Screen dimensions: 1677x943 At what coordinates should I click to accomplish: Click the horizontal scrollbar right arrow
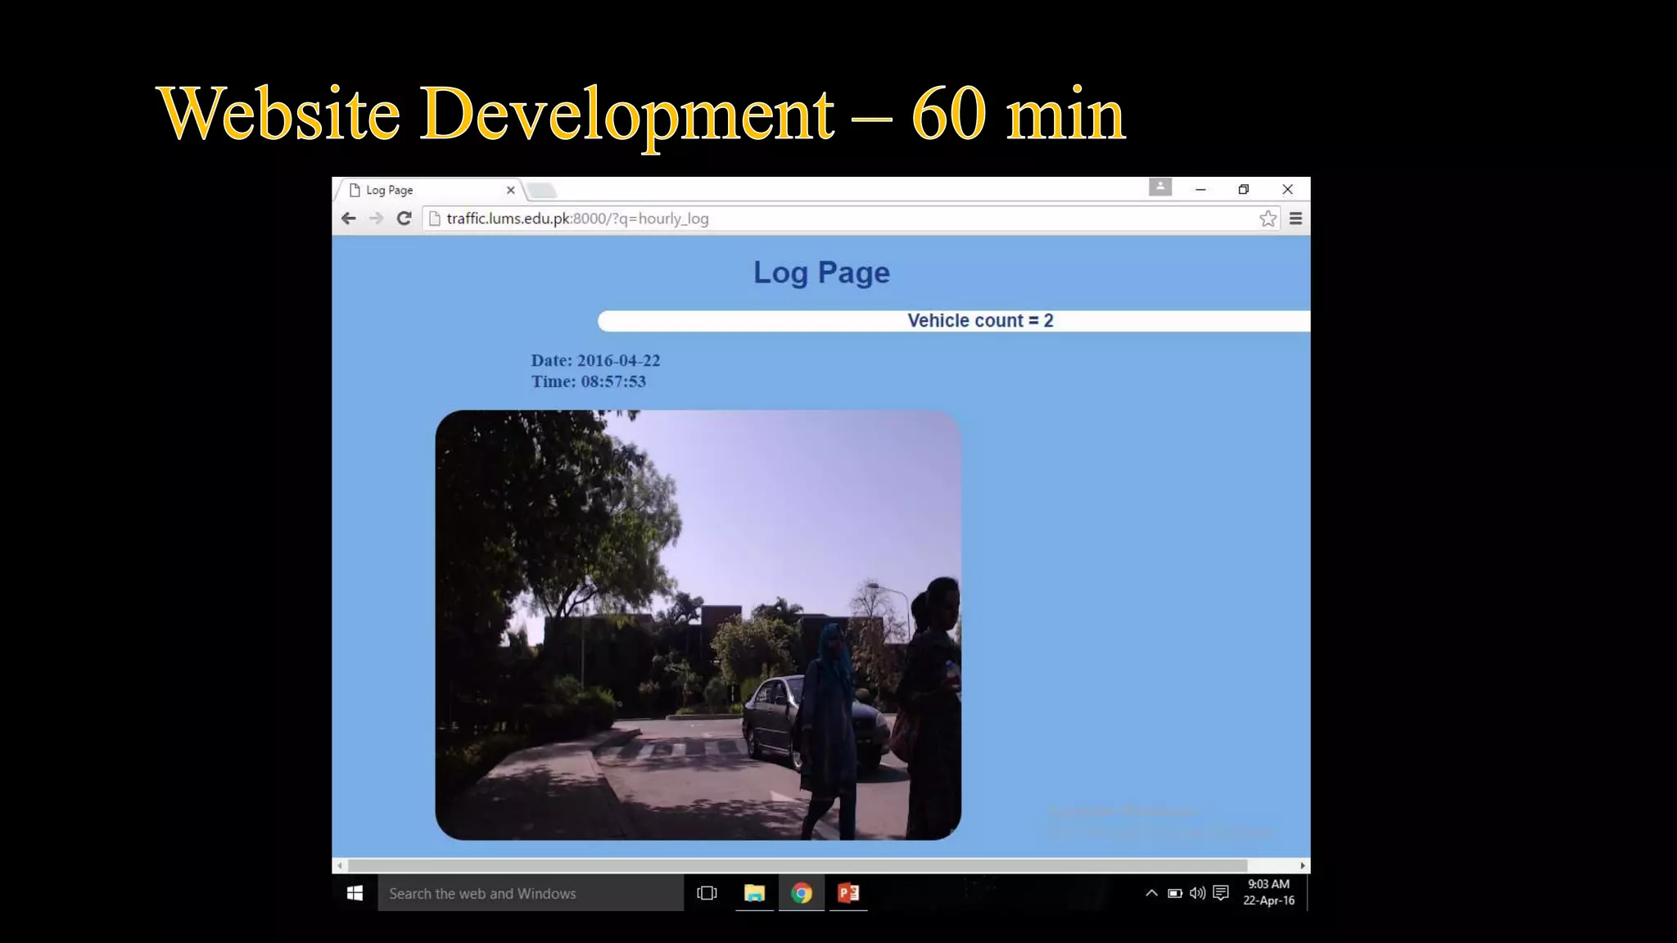pyautogui.click(x=1302, y=865)
